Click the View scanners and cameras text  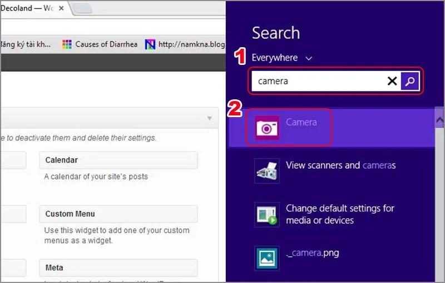tap(340, 165)
